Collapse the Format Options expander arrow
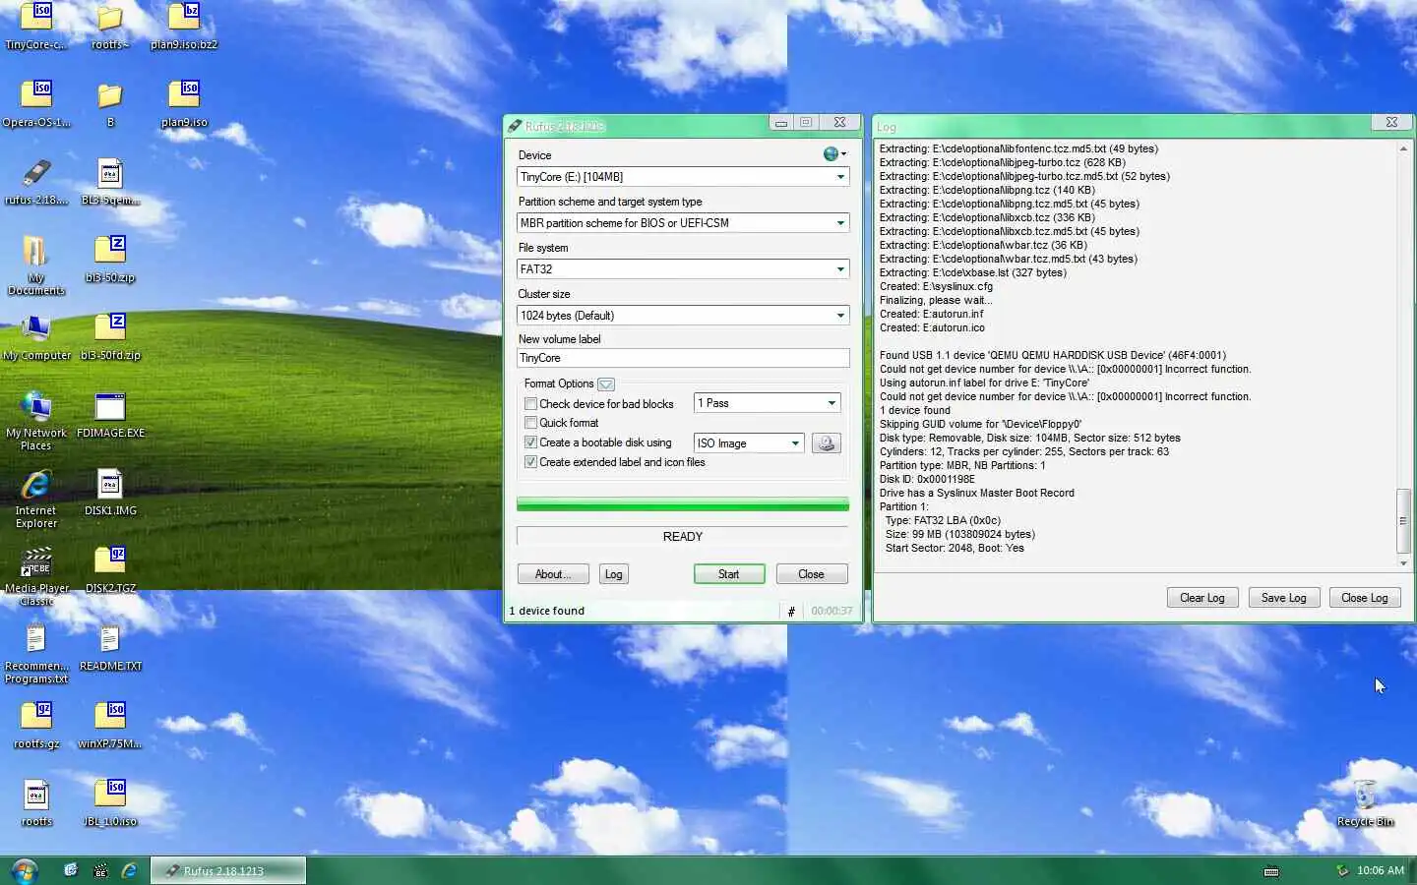The image size is (1417, 885). coord(606,384)
